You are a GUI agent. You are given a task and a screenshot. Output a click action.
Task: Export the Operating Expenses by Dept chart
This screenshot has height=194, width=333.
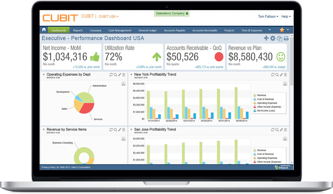pyautogui.click(x=123, y=84)
